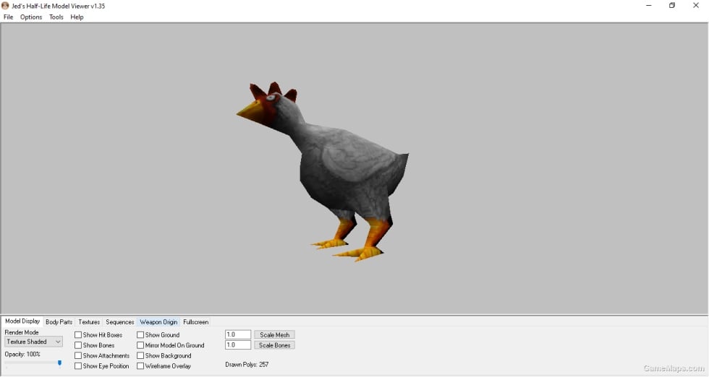Switch to the Fullscreen tab

196,322
